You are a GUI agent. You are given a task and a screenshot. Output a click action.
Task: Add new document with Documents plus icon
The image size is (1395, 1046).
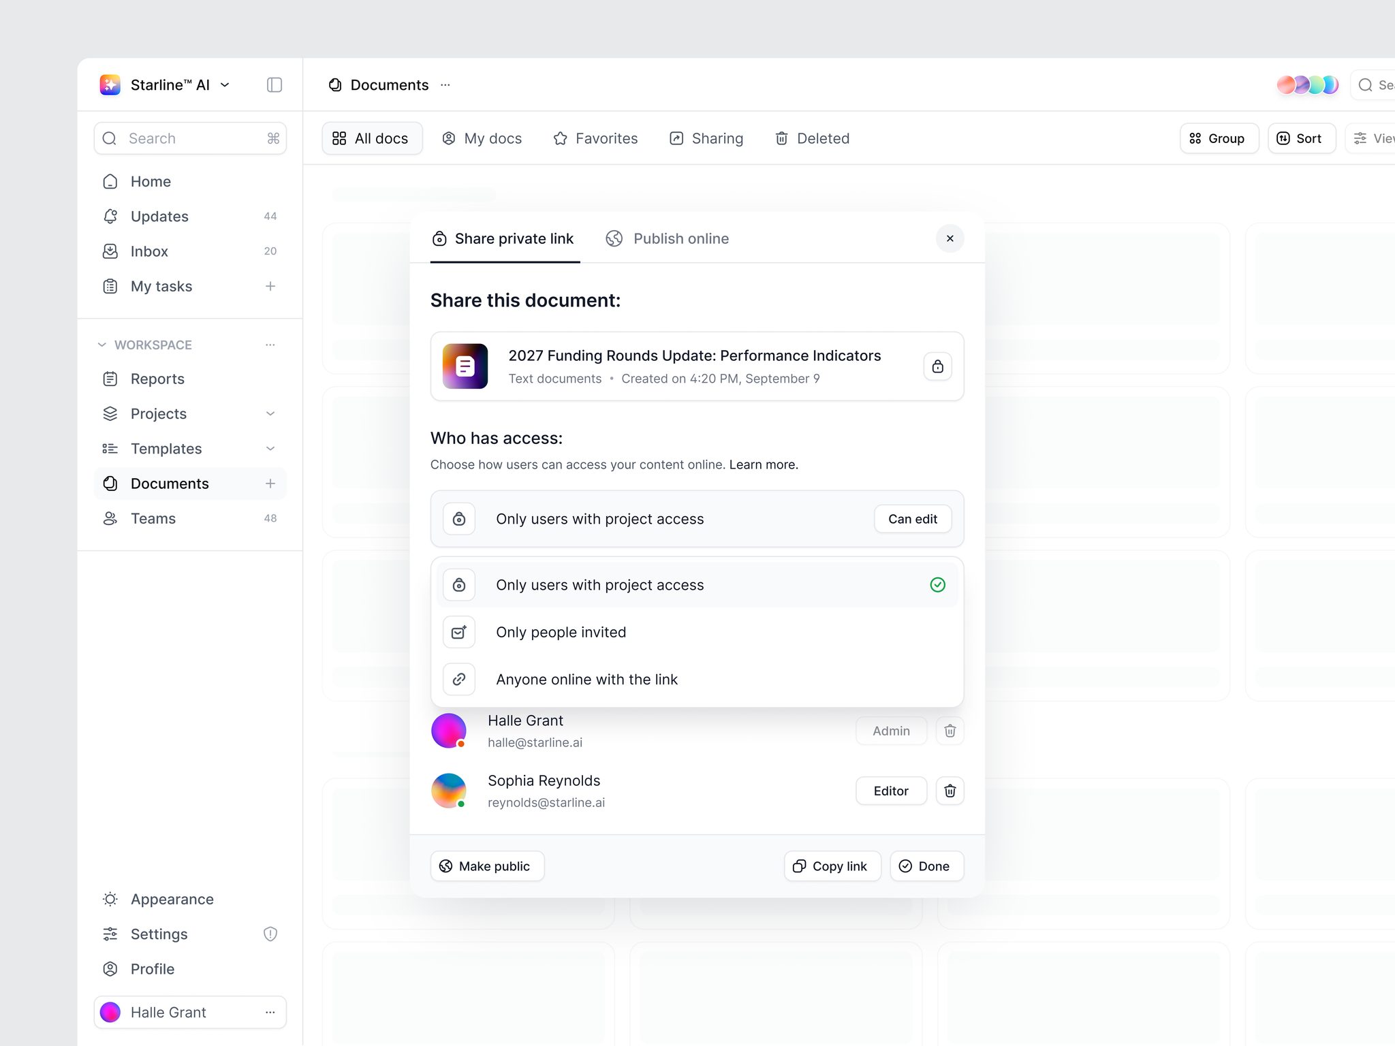tap(270, 484)
